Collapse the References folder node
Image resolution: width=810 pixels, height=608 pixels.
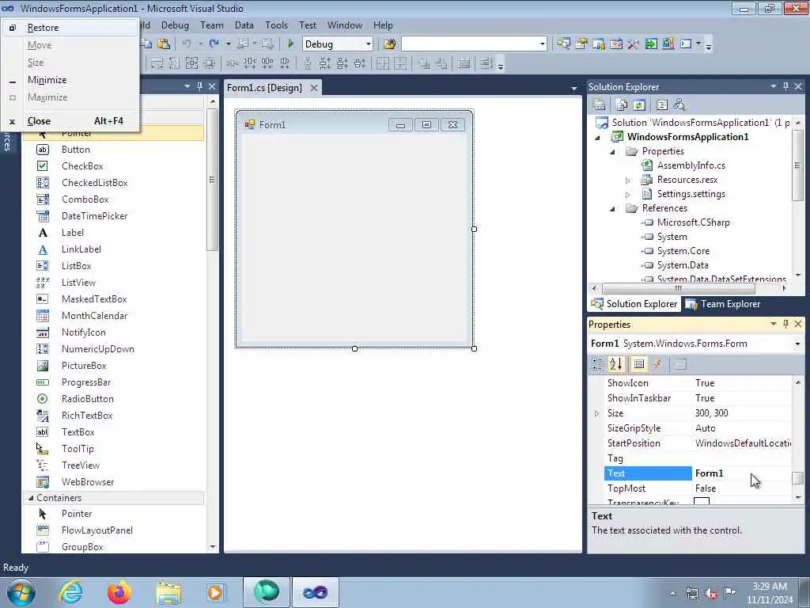613,209
